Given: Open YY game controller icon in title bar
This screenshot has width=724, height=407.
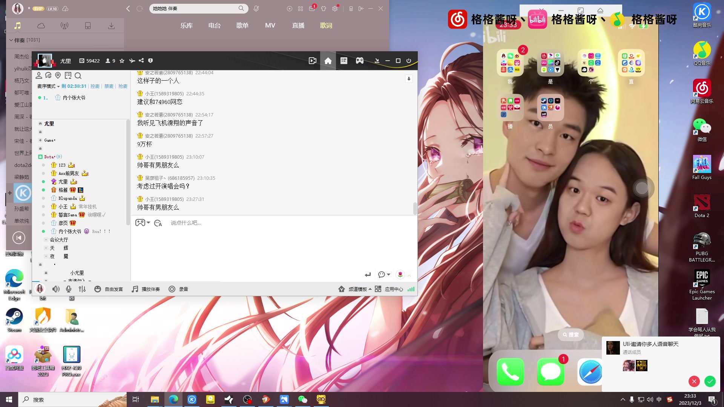Looking at the screenshot, I should pos(360,61).
